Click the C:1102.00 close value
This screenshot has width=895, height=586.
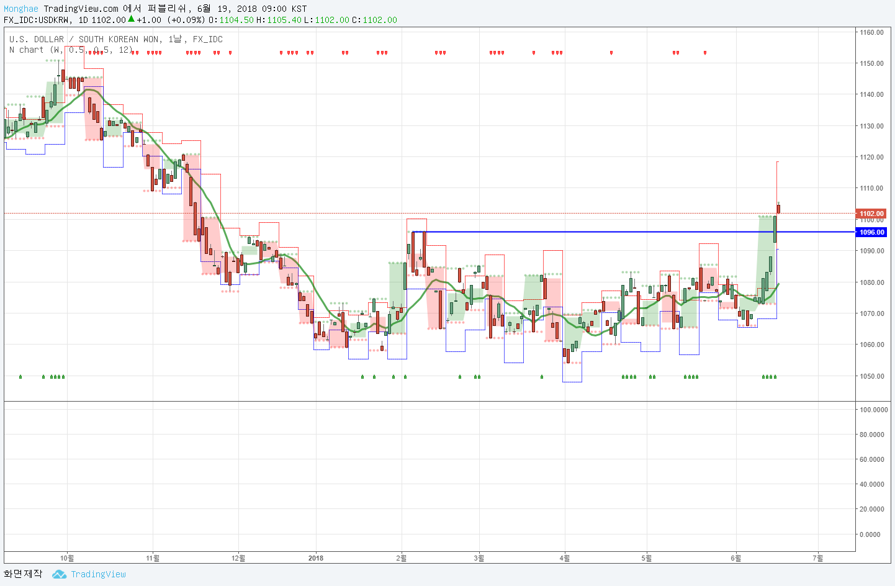[x=375, y=20]
